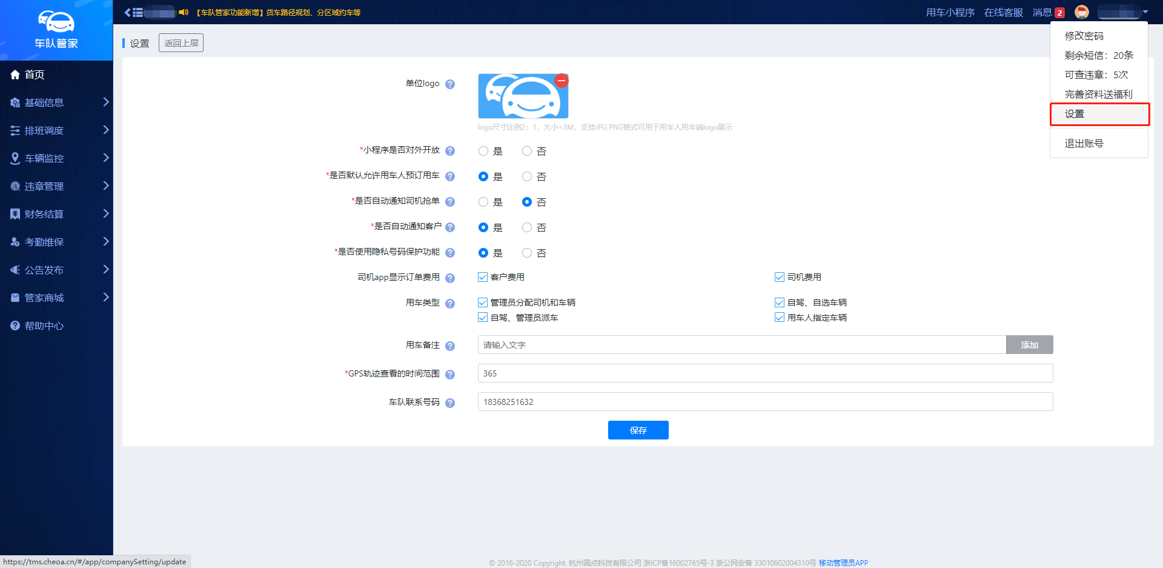Image resolution: width=1163 pixels, height=568 pixels.
Task: Select 是 for 小程序是否对外开放
Action: pyautogui.click(x=483, y=151)
